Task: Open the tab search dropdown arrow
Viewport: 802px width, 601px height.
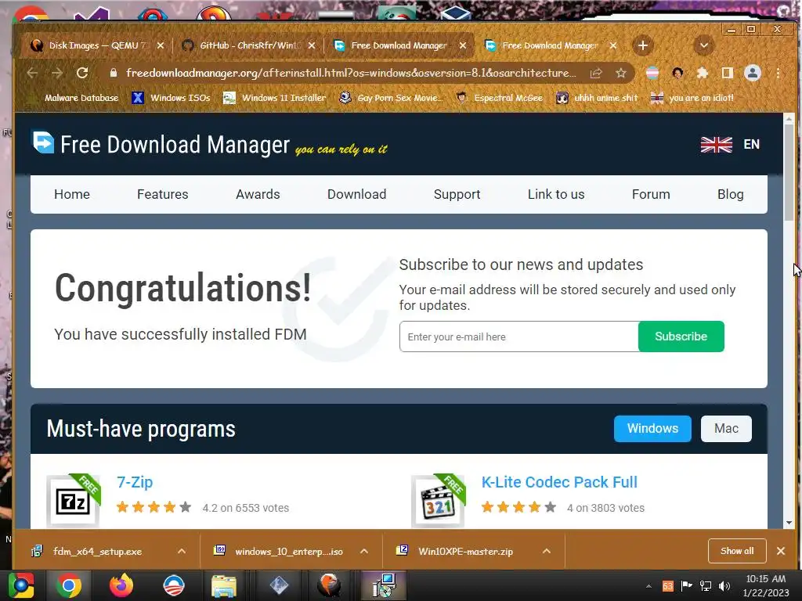Action: click(x=704, y=45)
